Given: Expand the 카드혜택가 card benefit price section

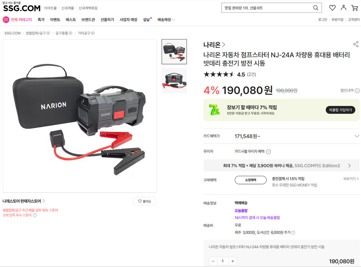Looking at the screenshot, I should 357,136.
